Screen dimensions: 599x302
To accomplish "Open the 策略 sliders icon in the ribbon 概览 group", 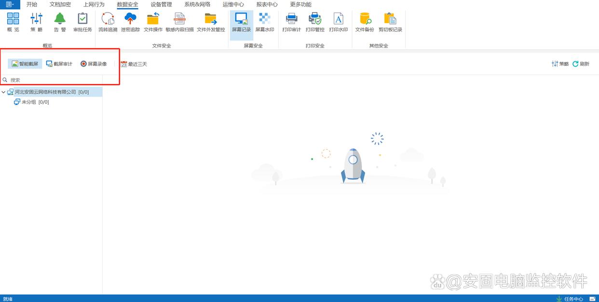I will [x=37, y=23].
